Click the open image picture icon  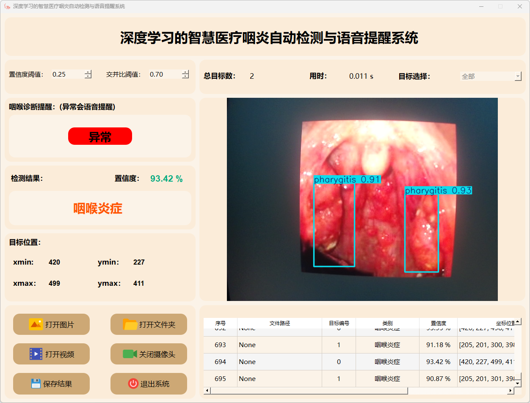(36, 324)
